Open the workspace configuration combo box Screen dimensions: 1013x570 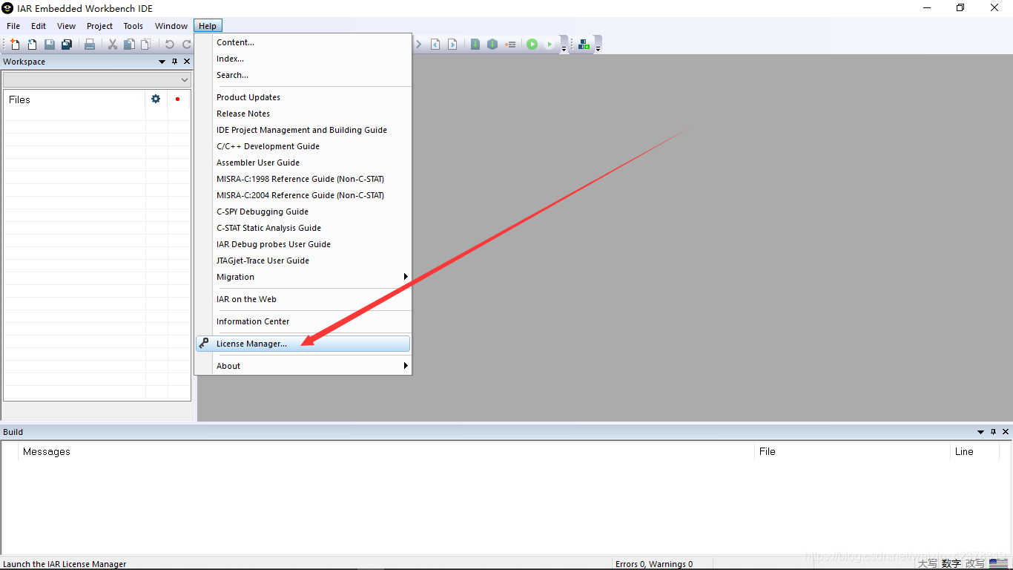[x=97, y=79]
